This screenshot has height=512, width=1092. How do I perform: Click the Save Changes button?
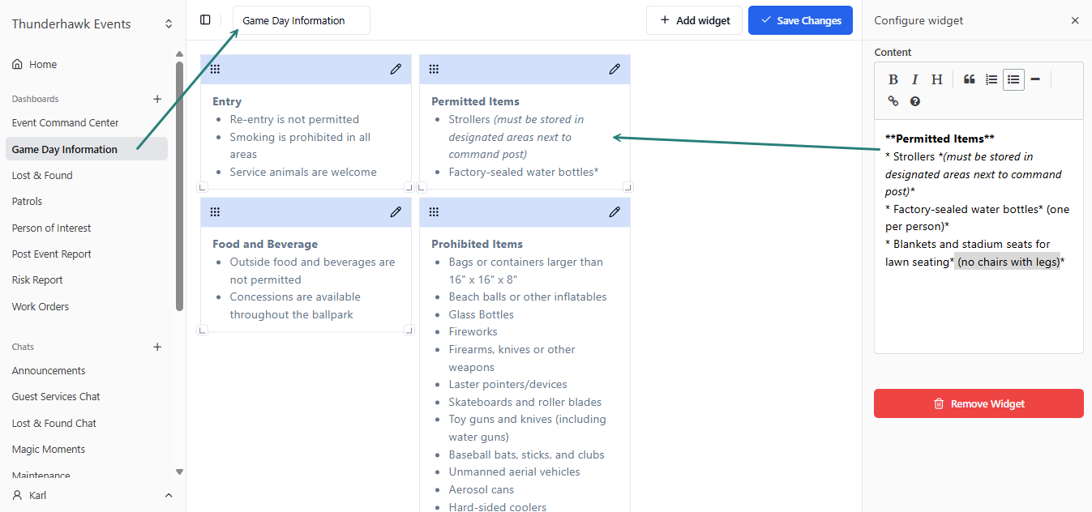click(x=800, y=20)
